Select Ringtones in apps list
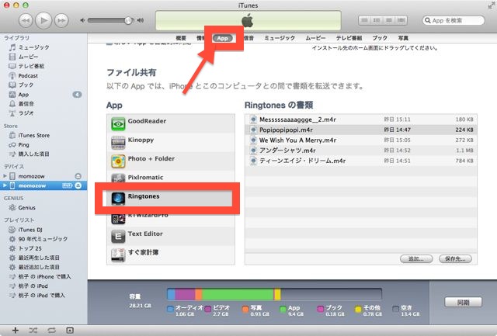497x336 pixels. (171, 199)
